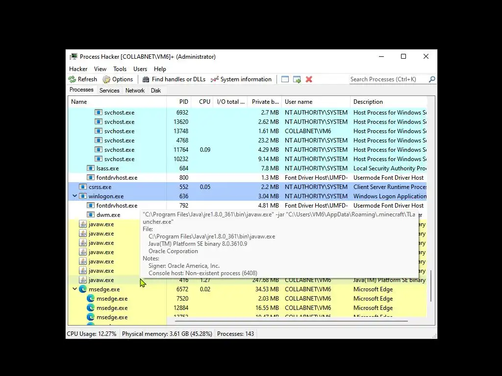Click the icon of svchost.exe PID 6932
The image size is (502, 376).
(98, 113)
